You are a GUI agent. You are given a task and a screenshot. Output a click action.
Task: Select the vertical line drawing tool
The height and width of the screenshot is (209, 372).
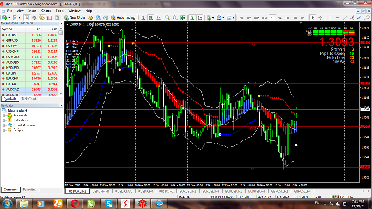[x=330, y=17]
